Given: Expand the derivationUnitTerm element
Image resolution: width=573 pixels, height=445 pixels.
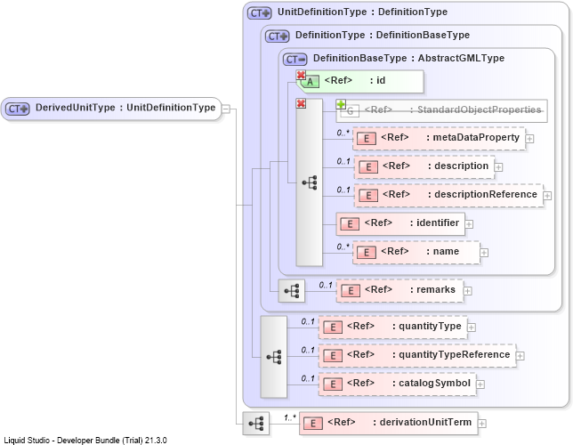Looking at the screenshot, I should [482, 424].
